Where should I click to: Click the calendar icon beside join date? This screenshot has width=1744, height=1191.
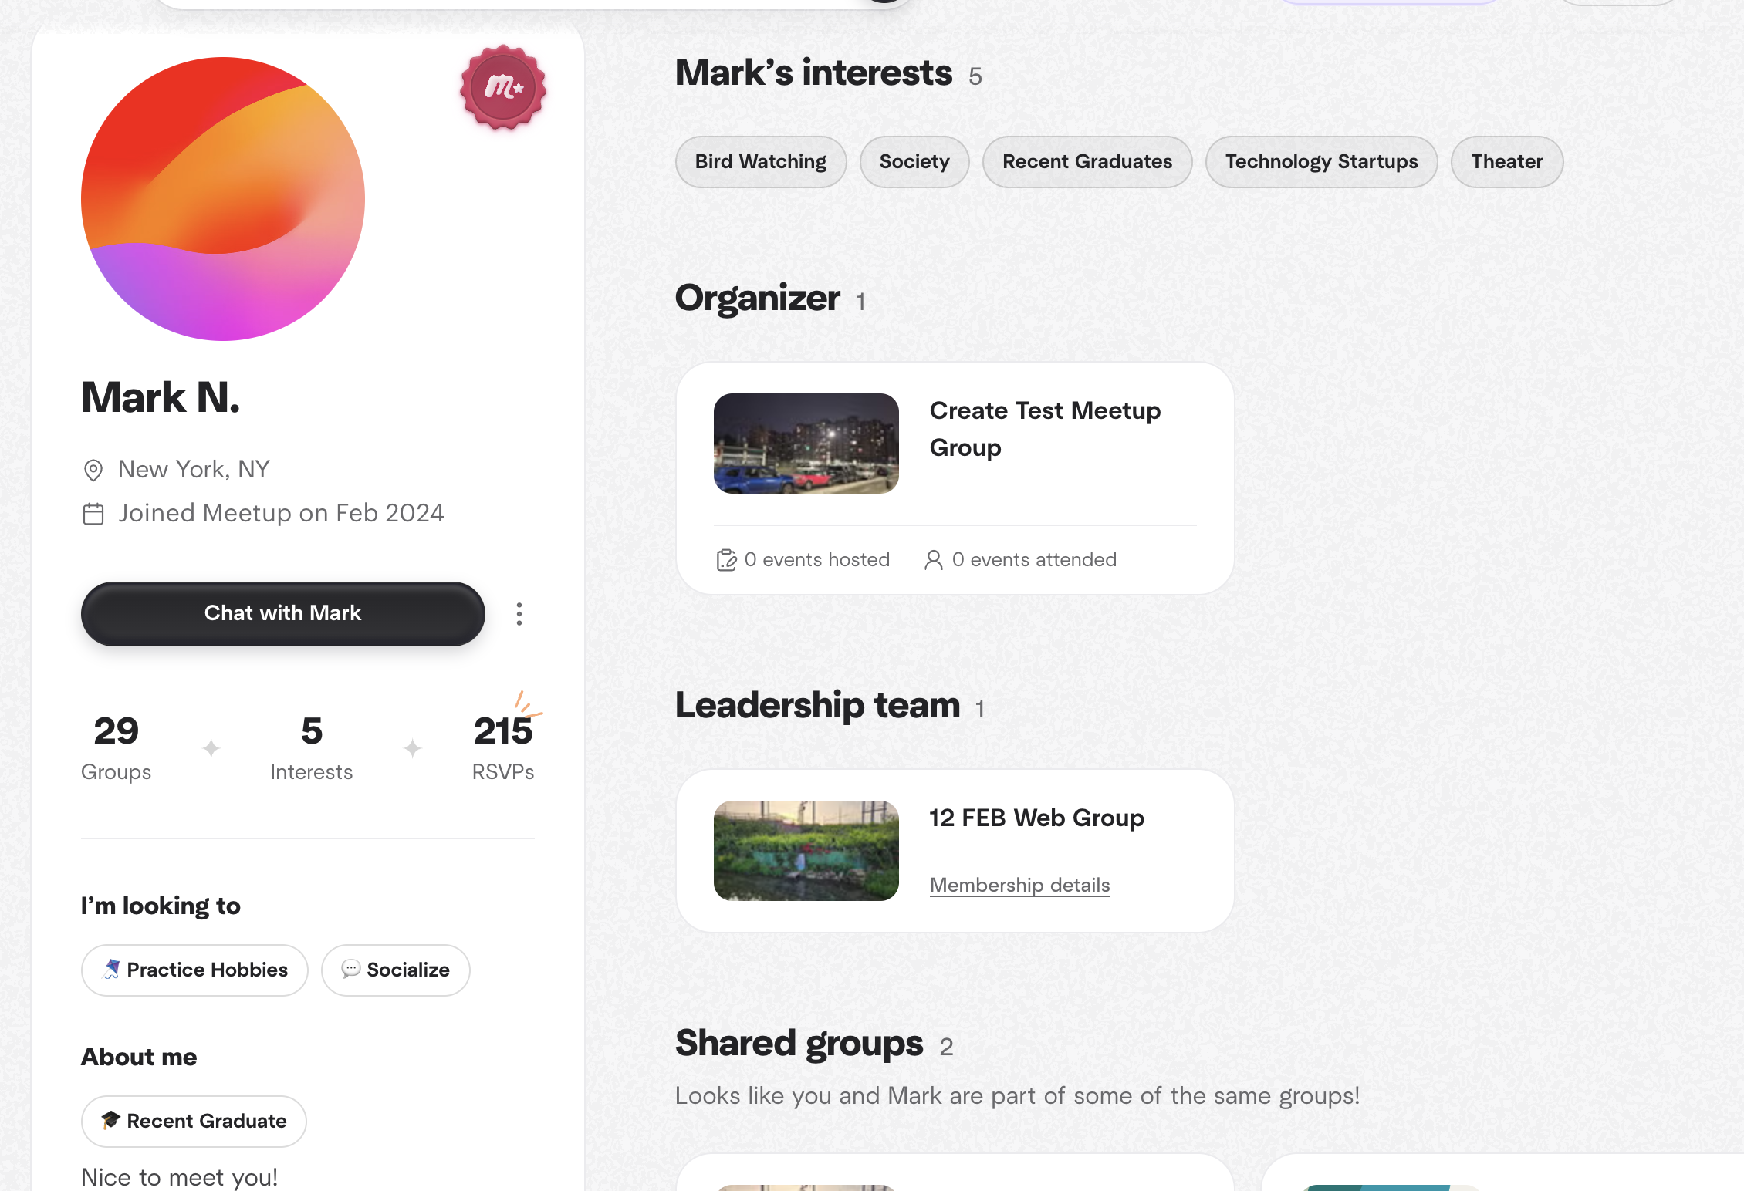point(93,514)
